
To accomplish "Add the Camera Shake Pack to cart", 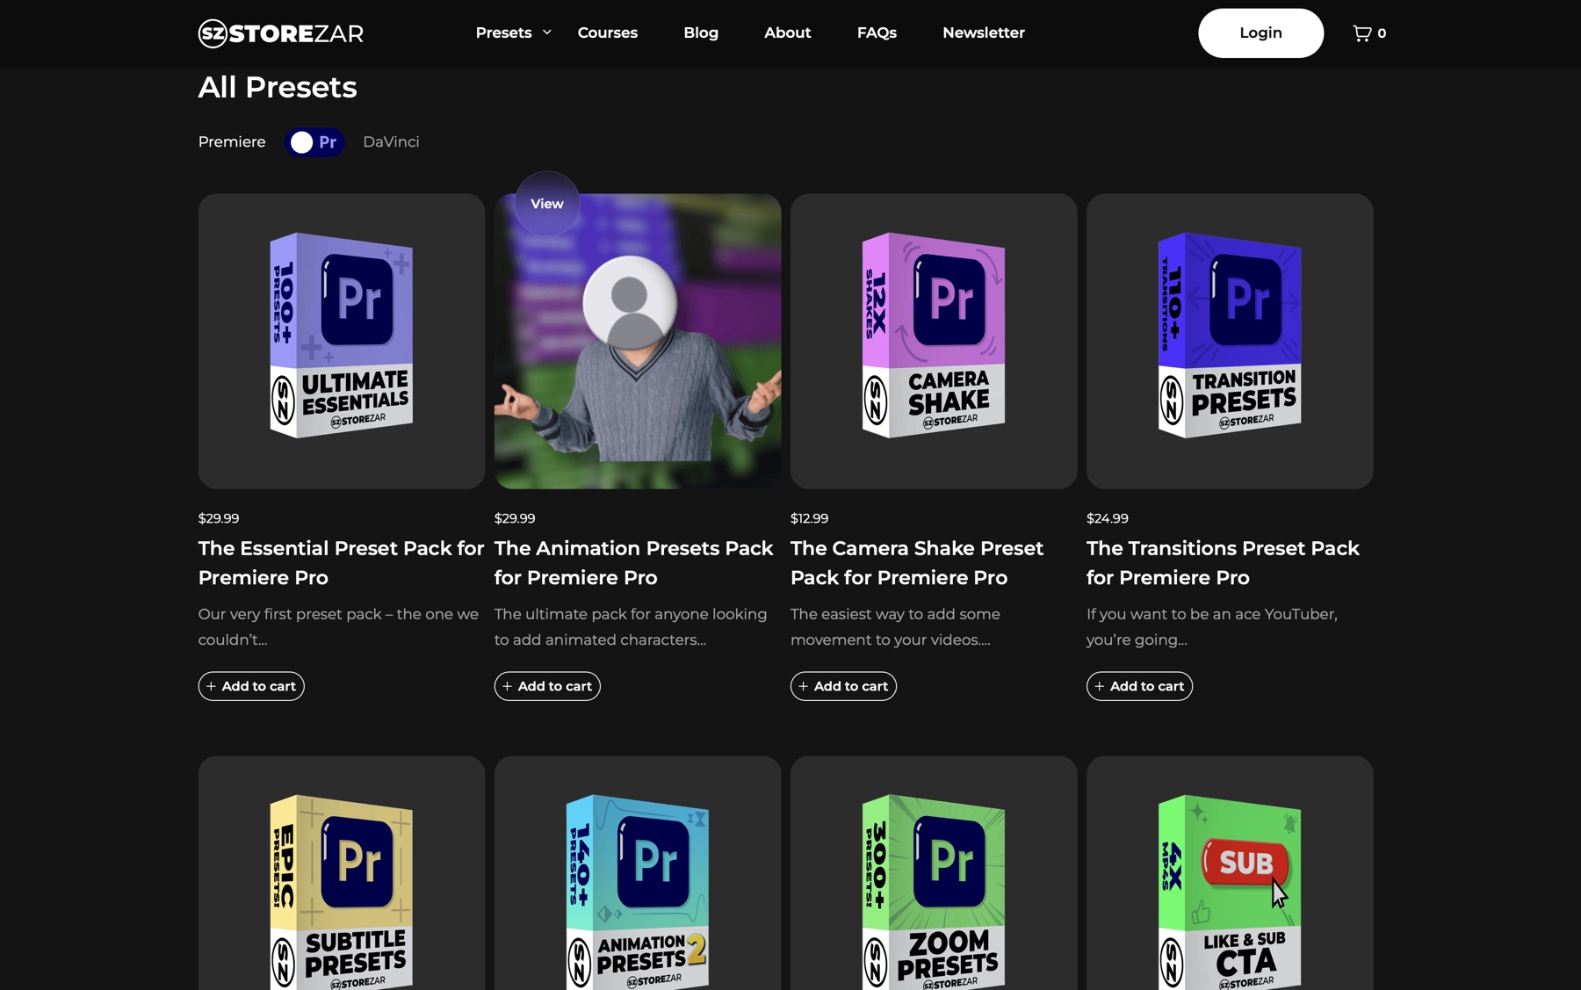I will tap(843, 686).
